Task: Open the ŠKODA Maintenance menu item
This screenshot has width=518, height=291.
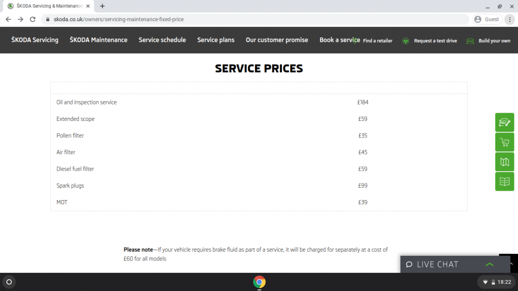Action: [x=98, y=40]
